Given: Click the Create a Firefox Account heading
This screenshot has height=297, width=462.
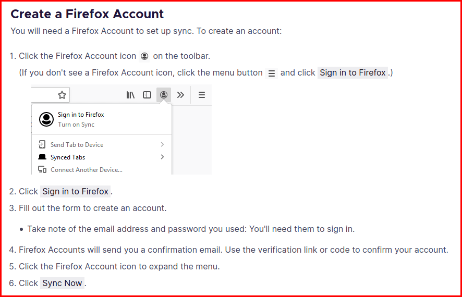Looking at the screenshot, I should tap(87, 14).
